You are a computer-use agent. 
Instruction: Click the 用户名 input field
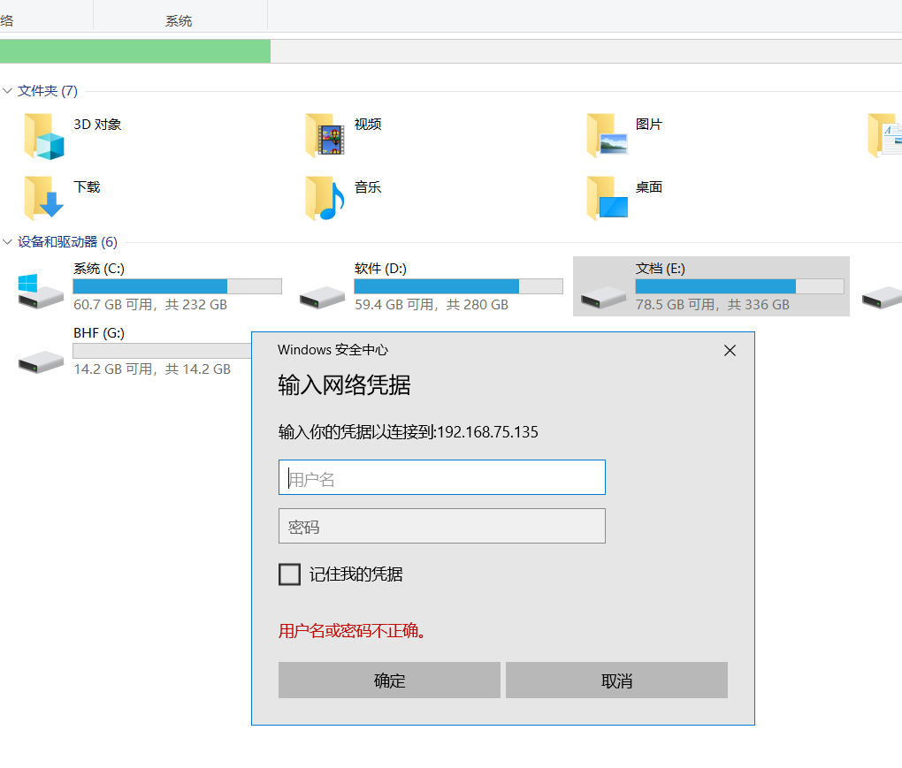point(441,478)
